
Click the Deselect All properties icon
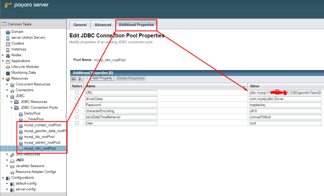pos(81,78)
